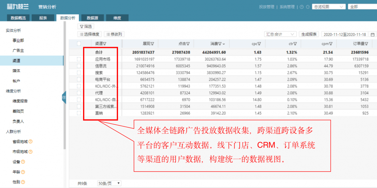Select 广告主 in the left sidebar

[x=18, y=50]
